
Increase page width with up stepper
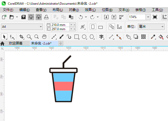click(x=74, y=25)
